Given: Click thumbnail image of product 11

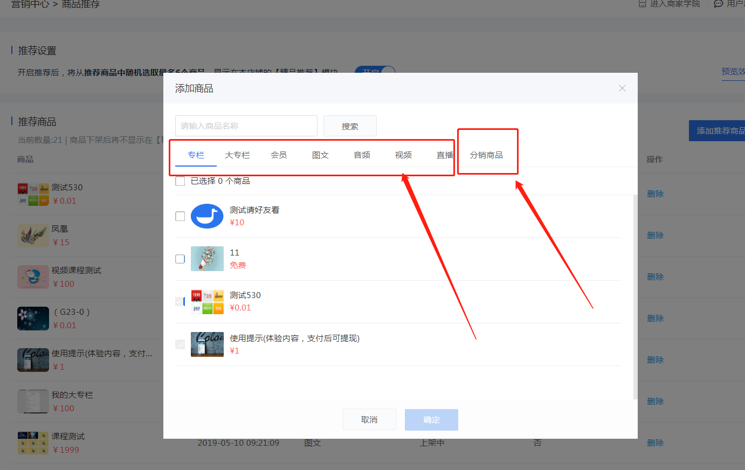Looking at the screenshot, I should coord(207,259).
